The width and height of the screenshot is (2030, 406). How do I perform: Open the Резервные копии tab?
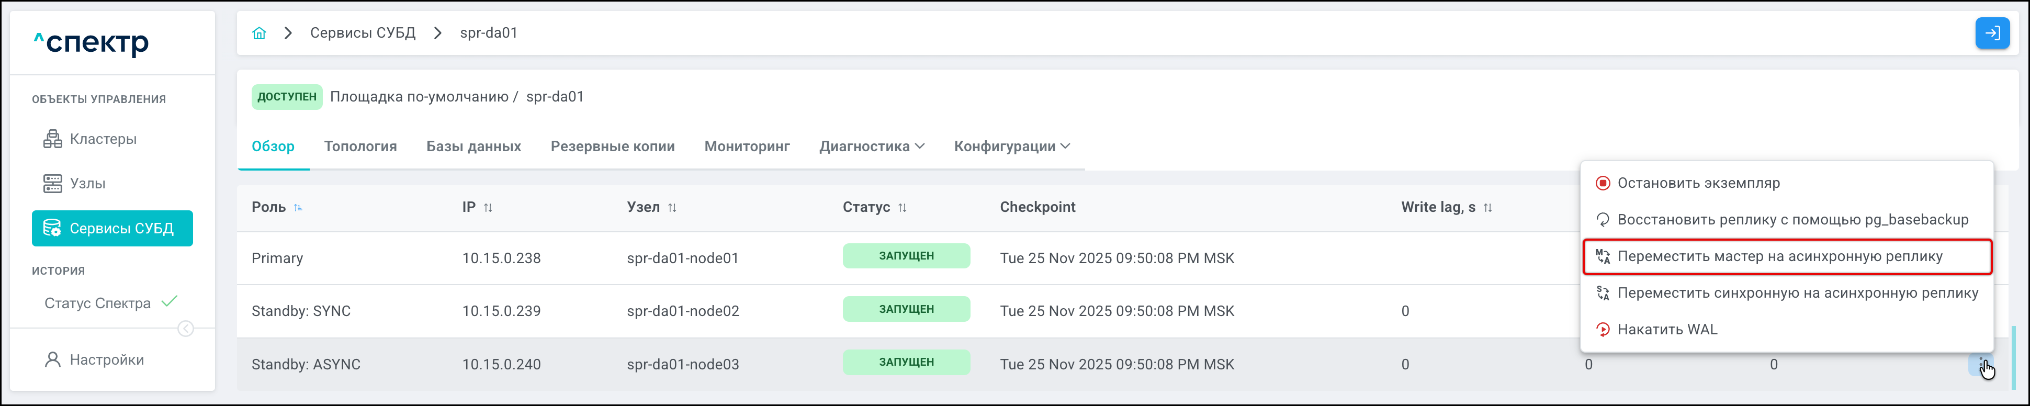point(612,146)
